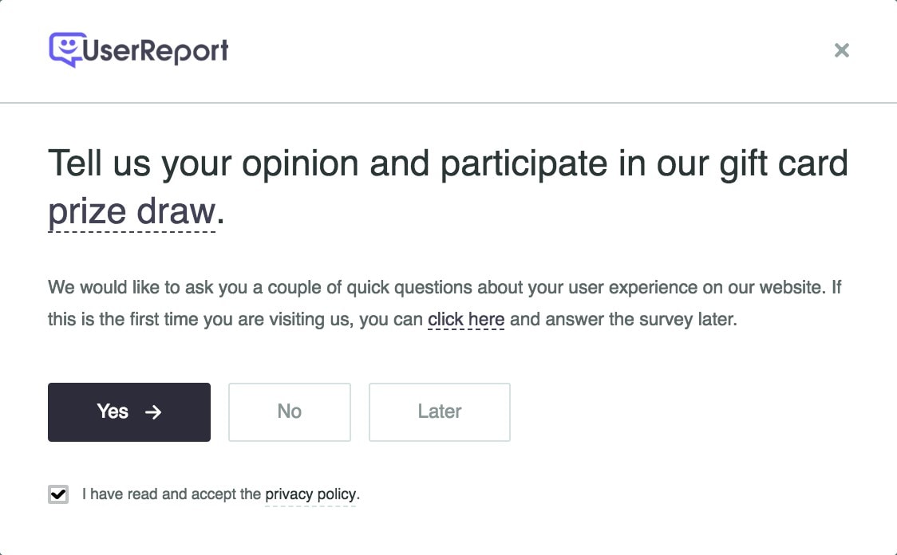View the privacy policy
897x555 pixels.
tap(310, 494)
